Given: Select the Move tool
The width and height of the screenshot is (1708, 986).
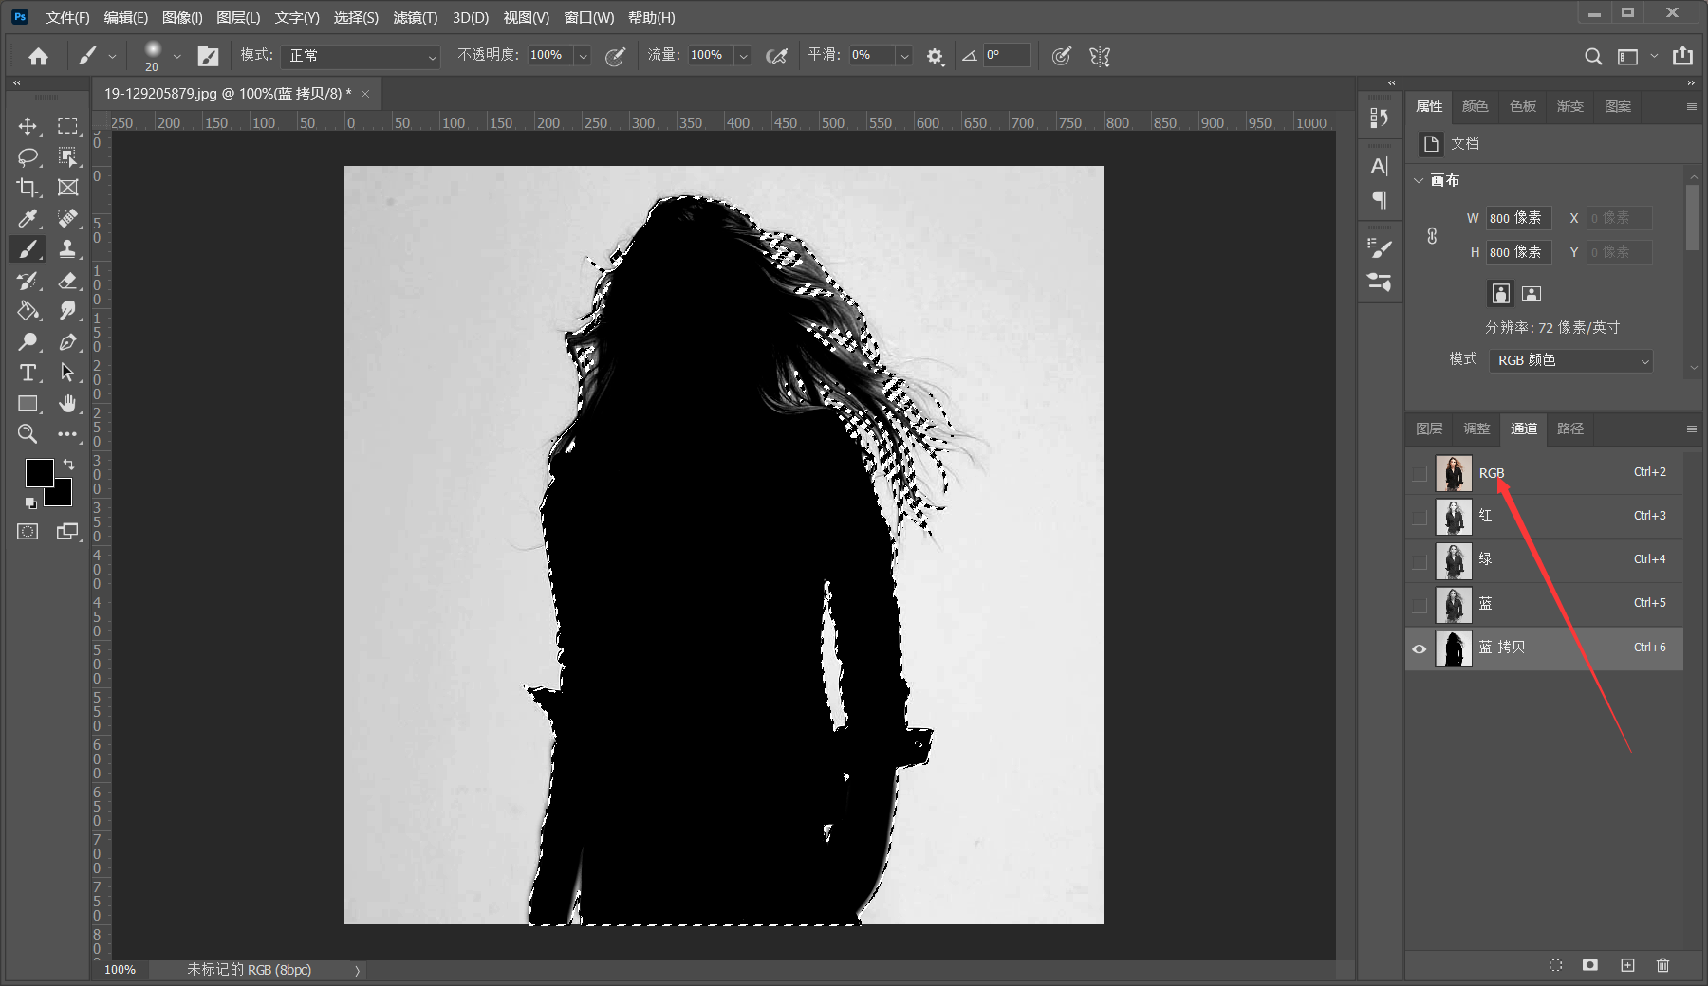Looking at the screenshot, I should point(28,126).
